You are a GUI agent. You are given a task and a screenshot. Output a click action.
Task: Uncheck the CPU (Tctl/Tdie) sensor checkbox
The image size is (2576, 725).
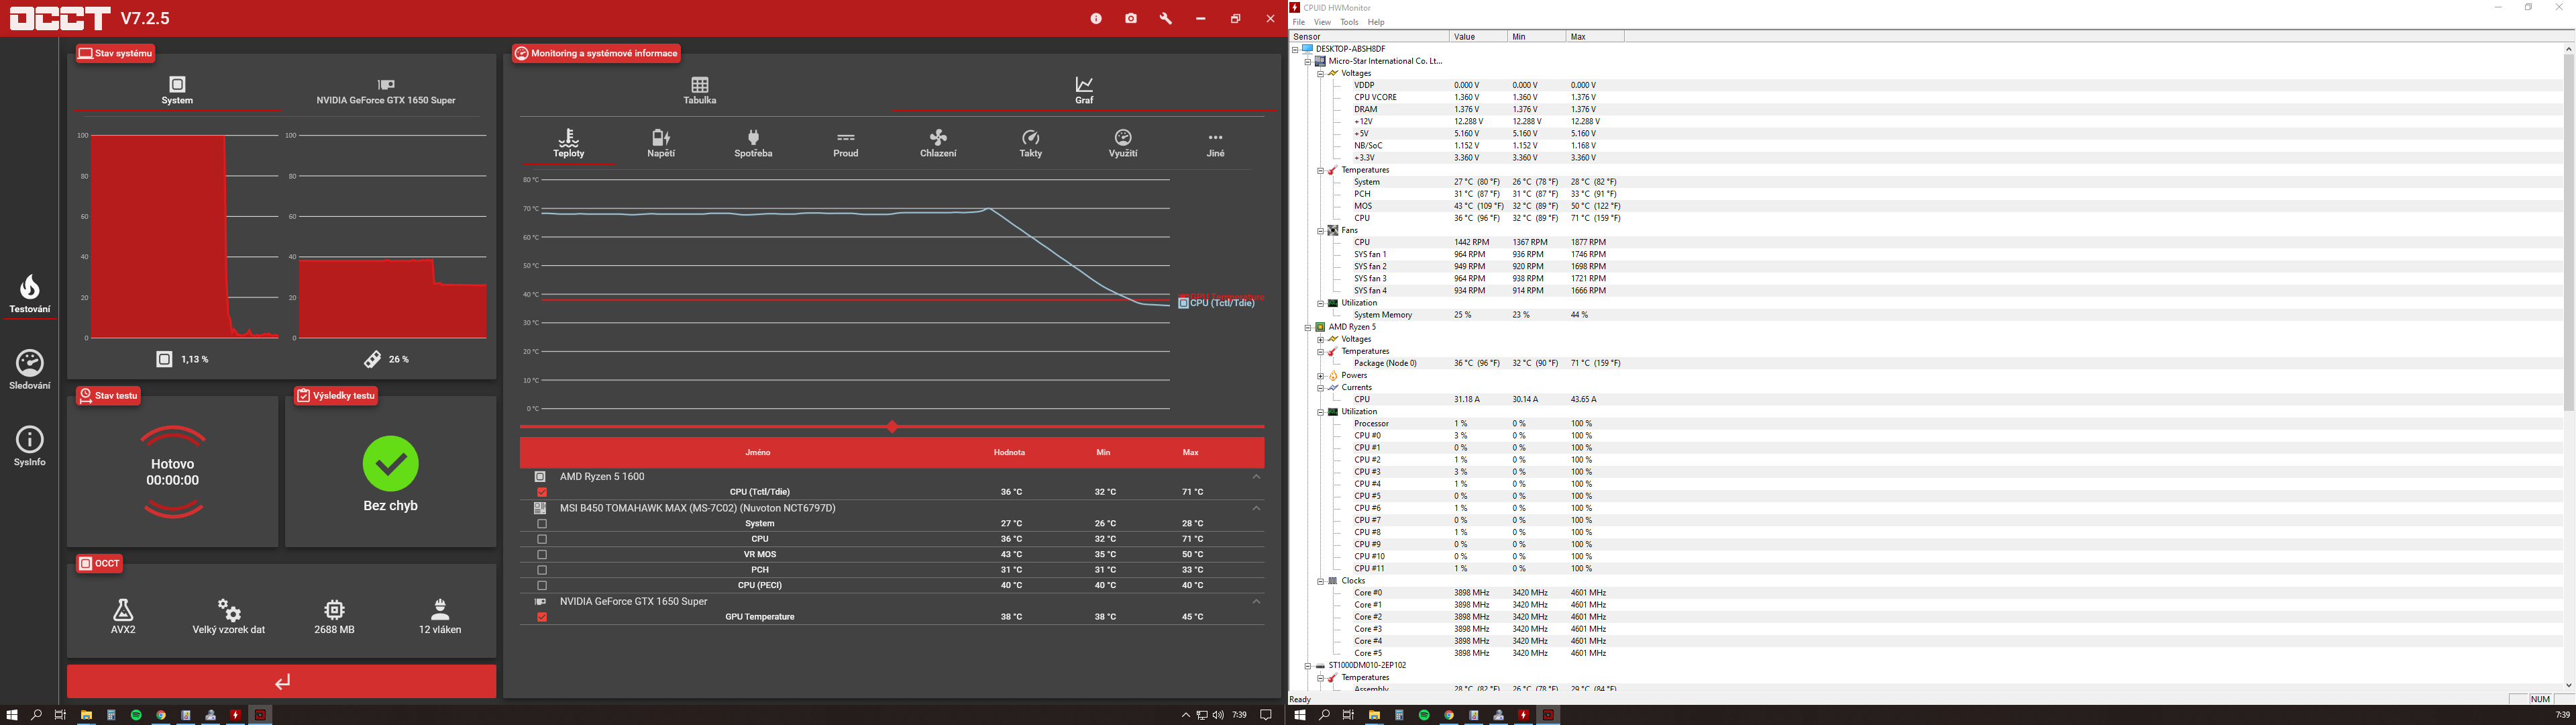click(542, 493)
